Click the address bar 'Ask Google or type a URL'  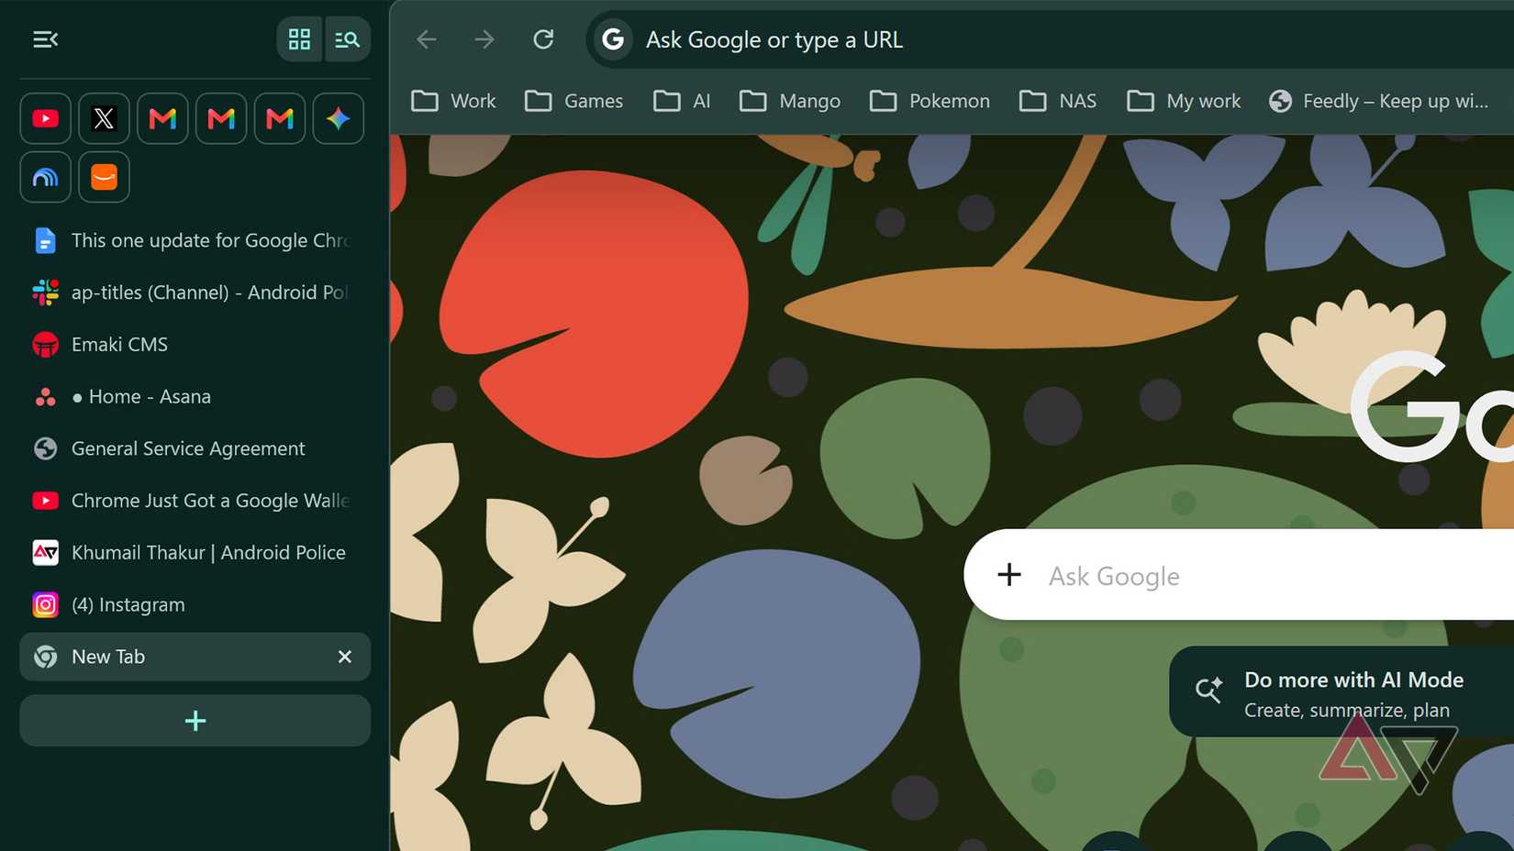1050,39
